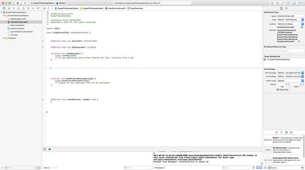Reveal full path in Finder arrow
The image size is (305, 170).
pos(299,42)
